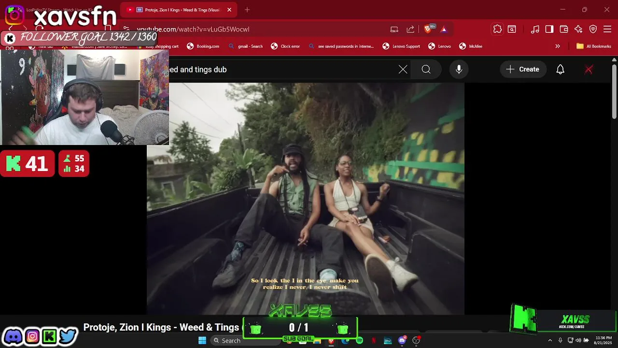Close the Protoje Weed & Tings tab
This screenshot has width=618, height=348.
point(229,10)
